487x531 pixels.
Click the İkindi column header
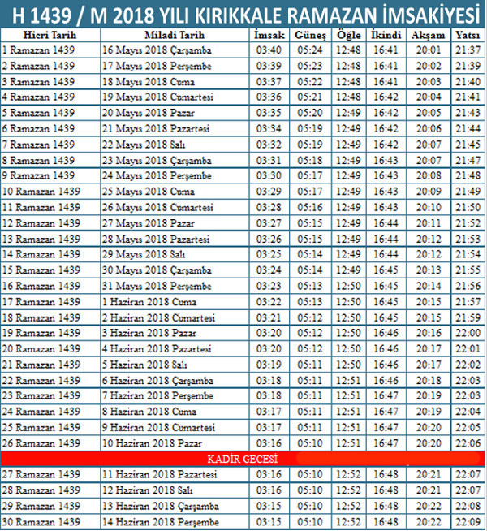(x=386, y=37)
